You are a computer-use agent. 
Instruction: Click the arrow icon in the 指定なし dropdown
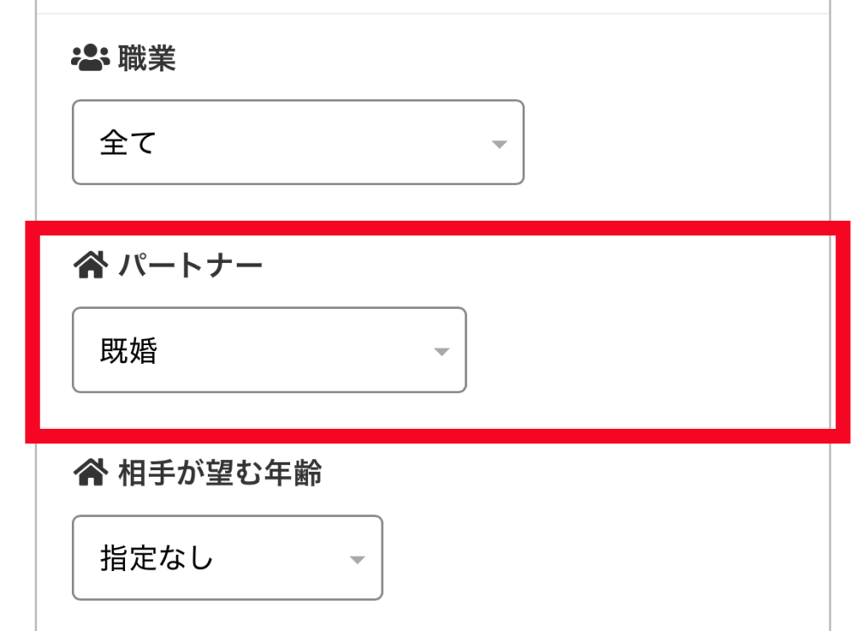pos(358,560)
